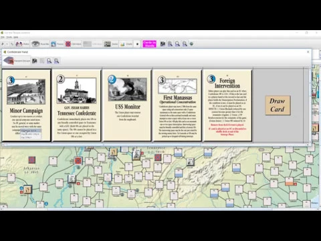Select the orange-shaded space on the map
Image resolution: width=321 pixels, height=241 pixels.
click(289, 181)
